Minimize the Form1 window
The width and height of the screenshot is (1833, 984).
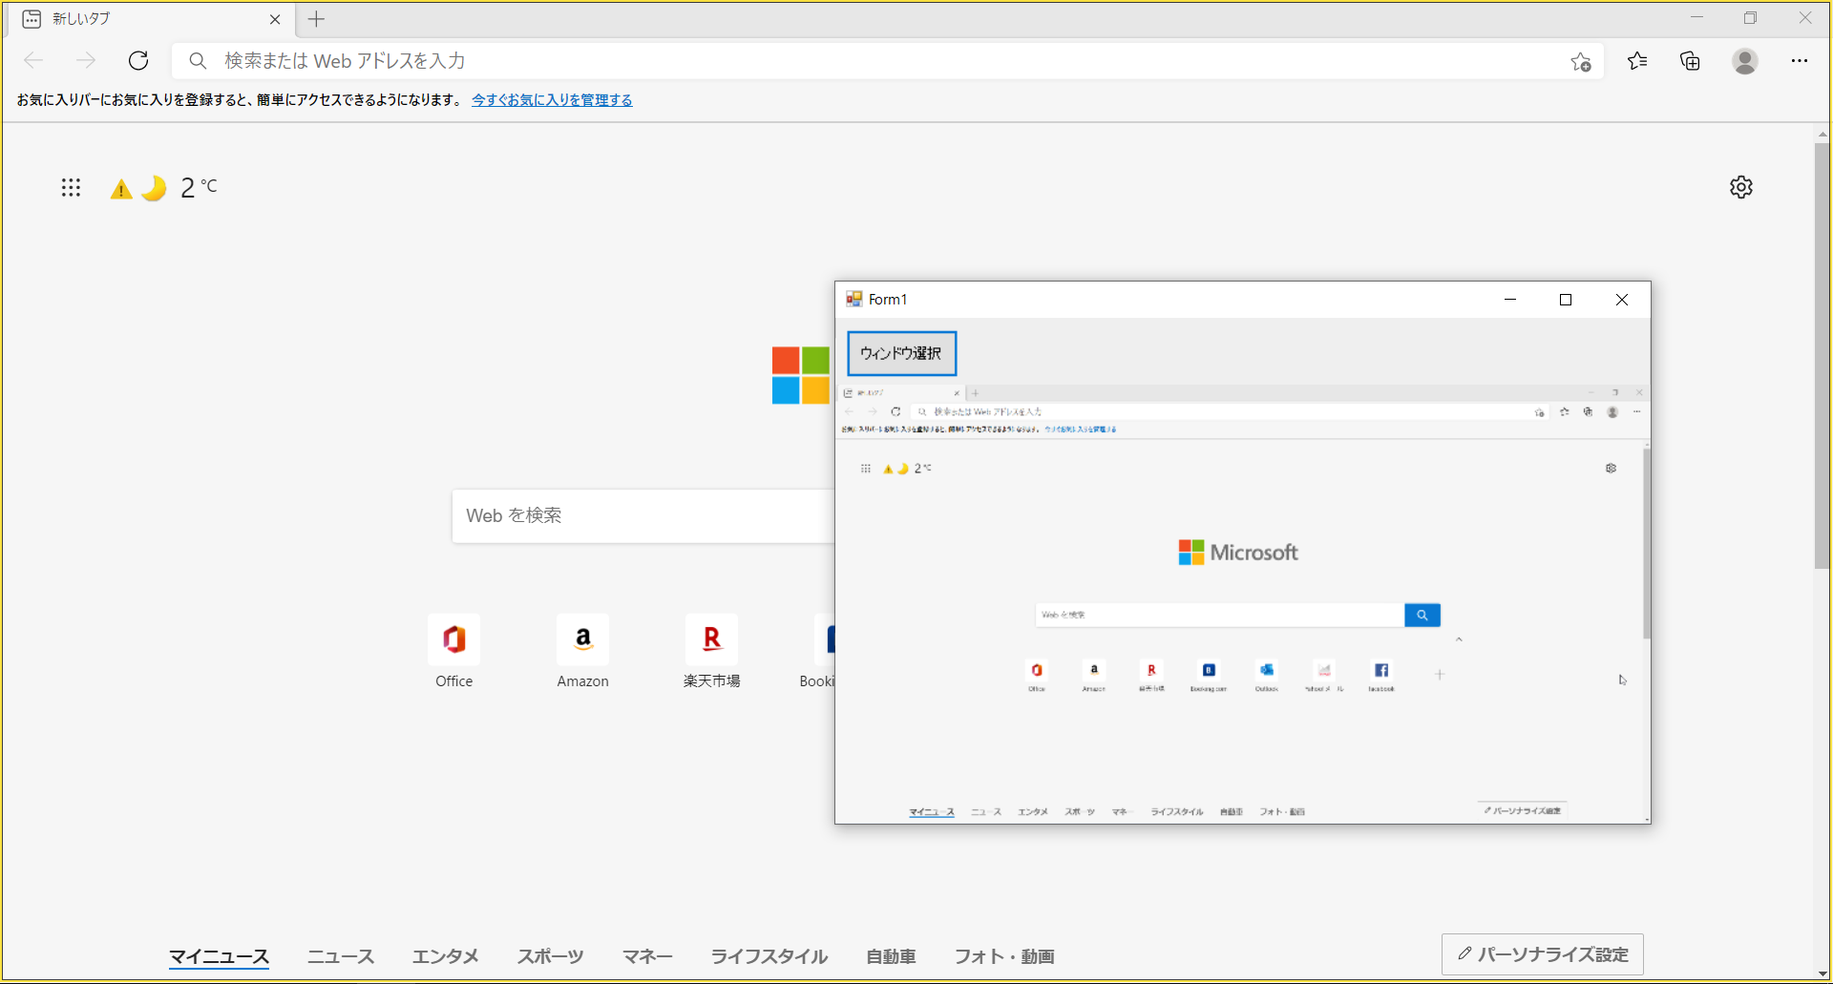[x=1510, y=300]
